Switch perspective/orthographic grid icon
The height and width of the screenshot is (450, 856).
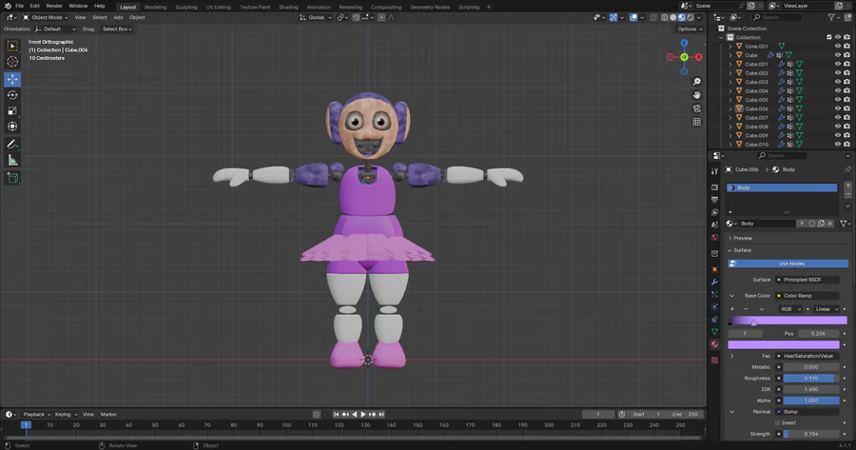(x=696, y=122)
